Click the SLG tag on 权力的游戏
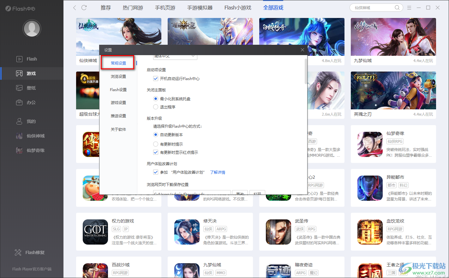This screenshot has width=449, height=278. coord(117,229)
